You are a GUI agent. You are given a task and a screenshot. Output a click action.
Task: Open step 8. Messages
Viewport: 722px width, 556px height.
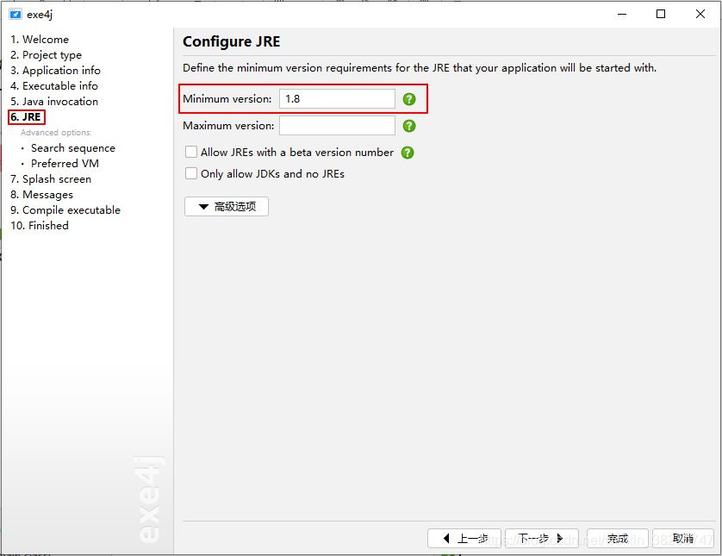pos(42,195)
